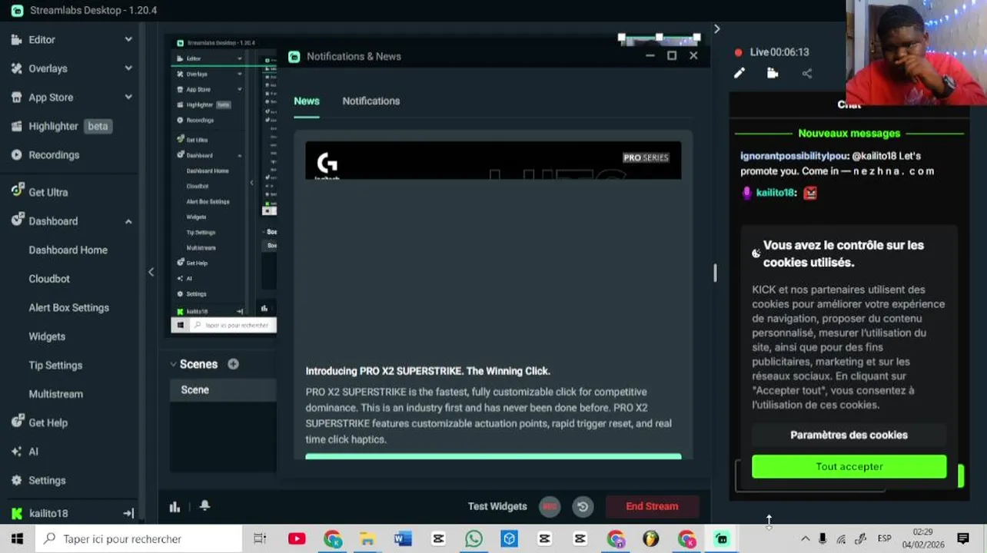Click the ESP language indicator

[883, 539]
